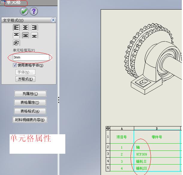Click the panel splitter collapse arrows
Image resolution: width=183 pixels, height=175 pixels.
58,100
